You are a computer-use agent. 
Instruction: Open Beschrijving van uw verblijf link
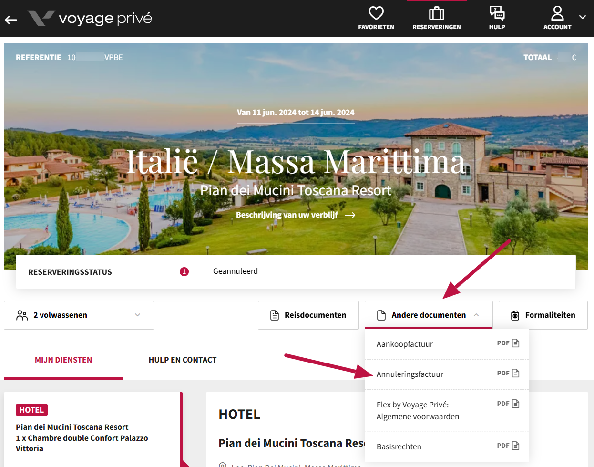(296, 215)
